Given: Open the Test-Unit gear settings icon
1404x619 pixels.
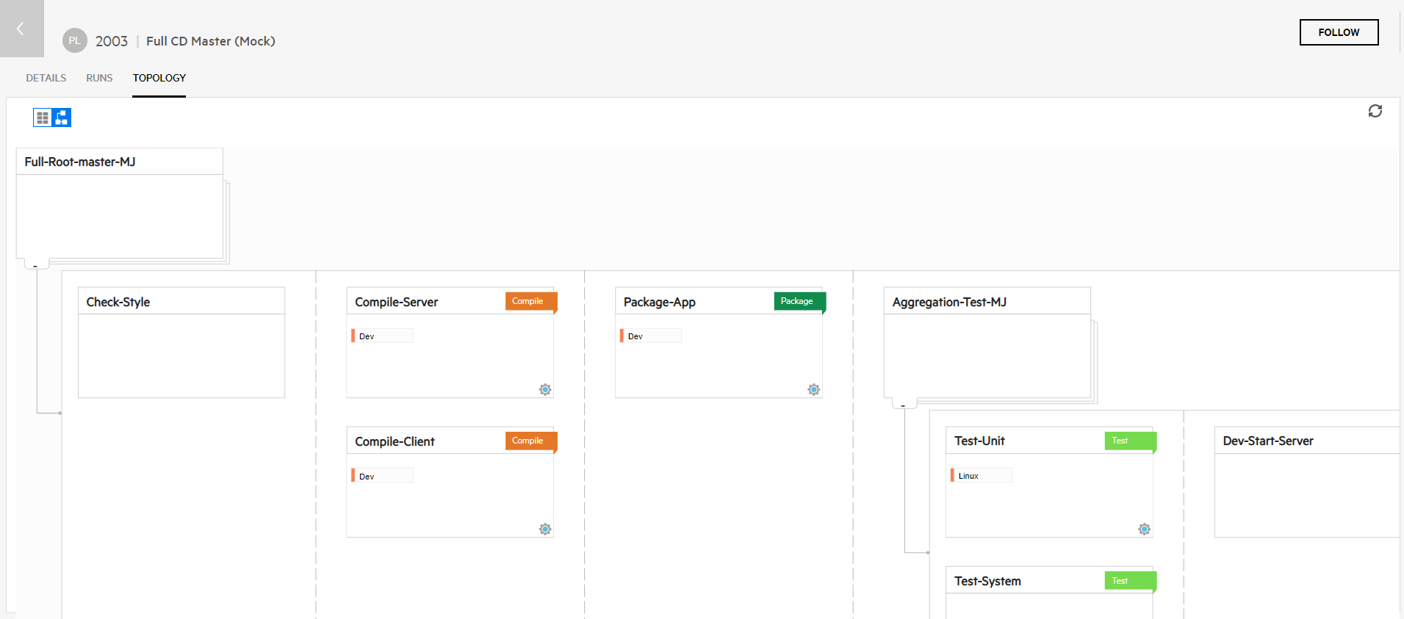Looking at the screenshot, I should tap(1144, 529).
